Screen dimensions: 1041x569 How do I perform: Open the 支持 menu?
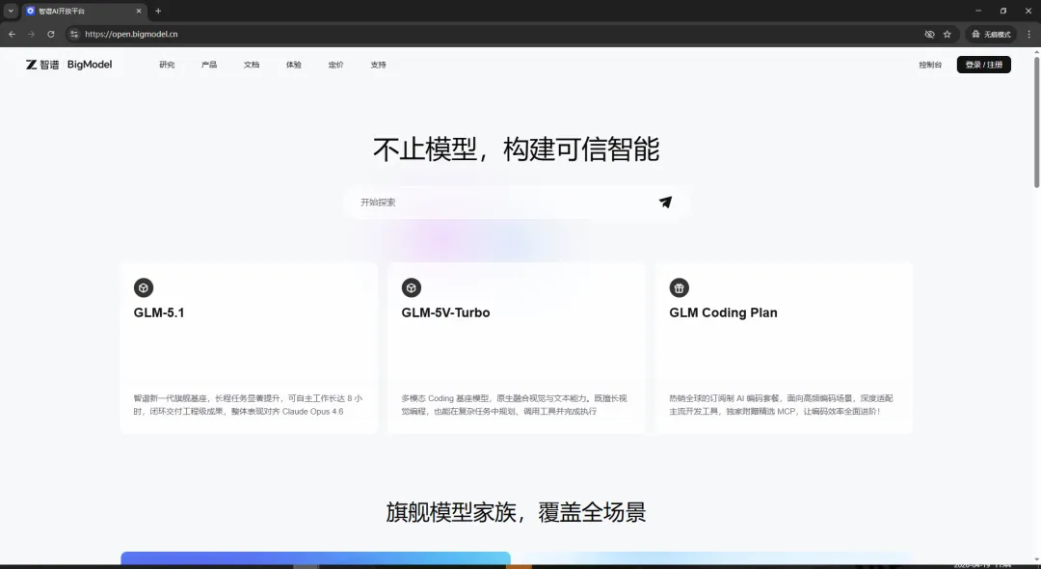click(379, 65)
